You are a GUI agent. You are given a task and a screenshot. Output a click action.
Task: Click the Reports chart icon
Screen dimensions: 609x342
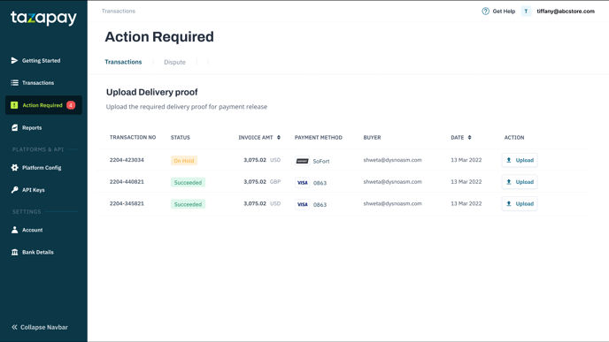click(14, 127)
